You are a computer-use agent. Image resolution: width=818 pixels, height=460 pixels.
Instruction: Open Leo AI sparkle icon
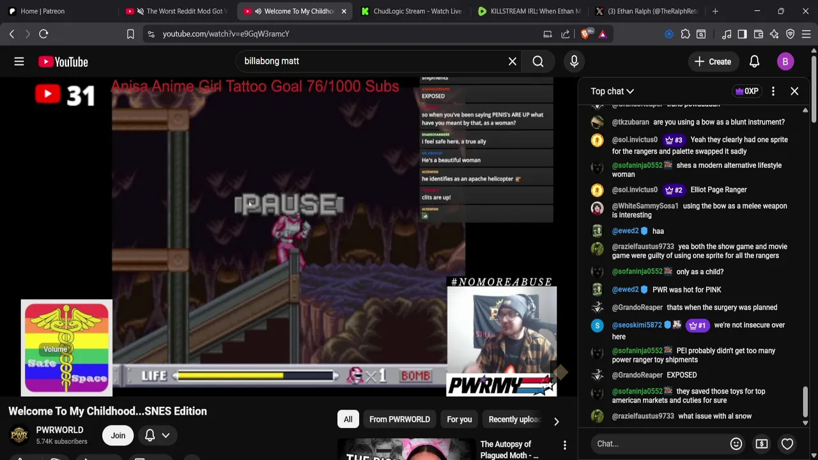pos(774,34)
